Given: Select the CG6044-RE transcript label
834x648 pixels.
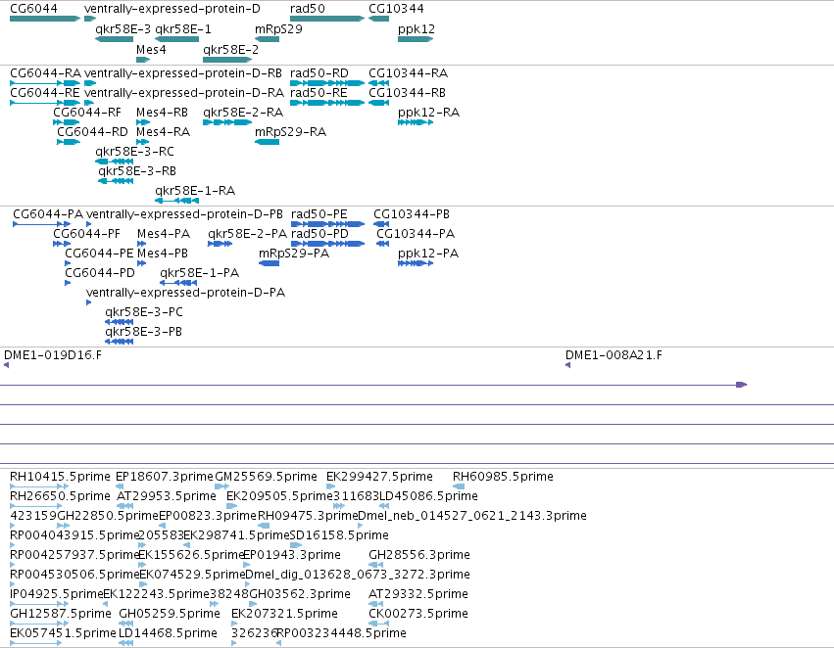Looking at the screenshot, I should 45,92.
